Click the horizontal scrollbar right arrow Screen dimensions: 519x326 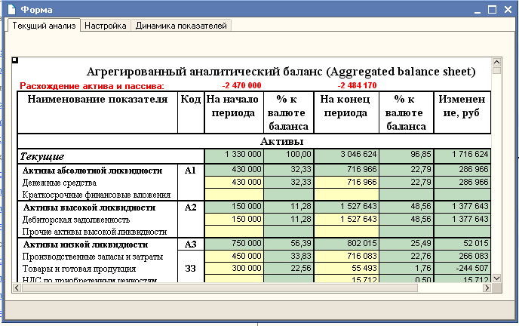[x=487, y=288]
